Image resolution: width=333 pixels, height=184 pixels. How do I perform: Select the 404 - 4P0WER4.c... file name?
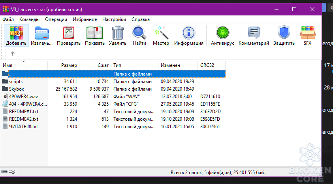point(28,104)
